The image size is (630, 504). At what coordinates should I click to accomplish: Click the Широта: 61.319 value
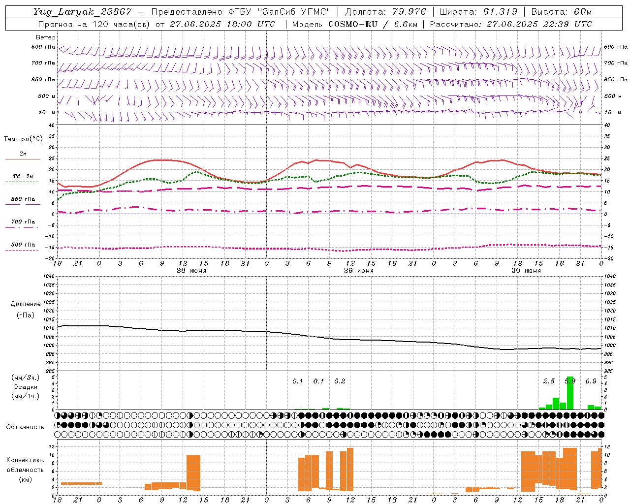(478, 12)
